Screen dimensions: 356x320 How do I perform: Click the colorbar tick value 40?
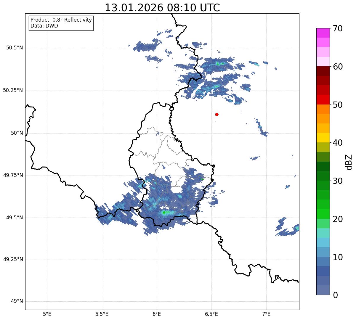(338, 143)
